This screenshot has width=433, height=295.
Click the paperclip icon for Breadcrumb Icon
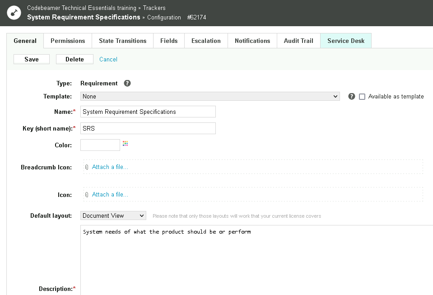pos(87,167)
